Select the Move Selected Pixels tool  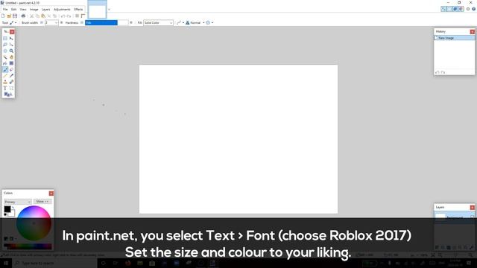[11, 38]
